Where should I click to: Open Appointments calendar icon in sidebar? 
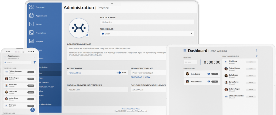click(31, 16)
